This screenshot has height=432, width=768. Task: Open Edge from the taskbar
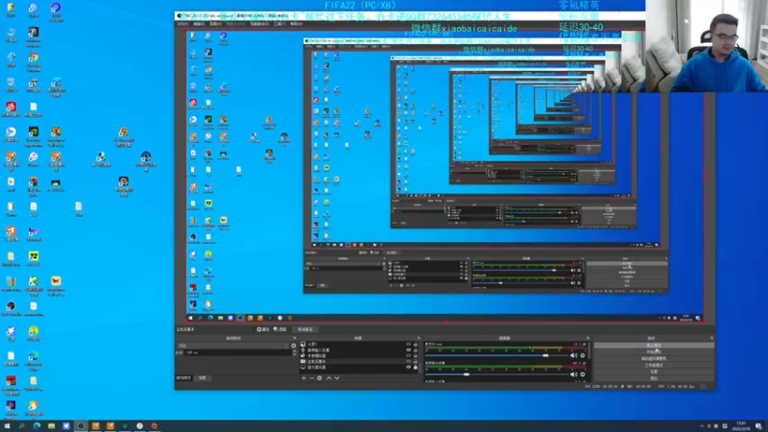tap(36, 426)
